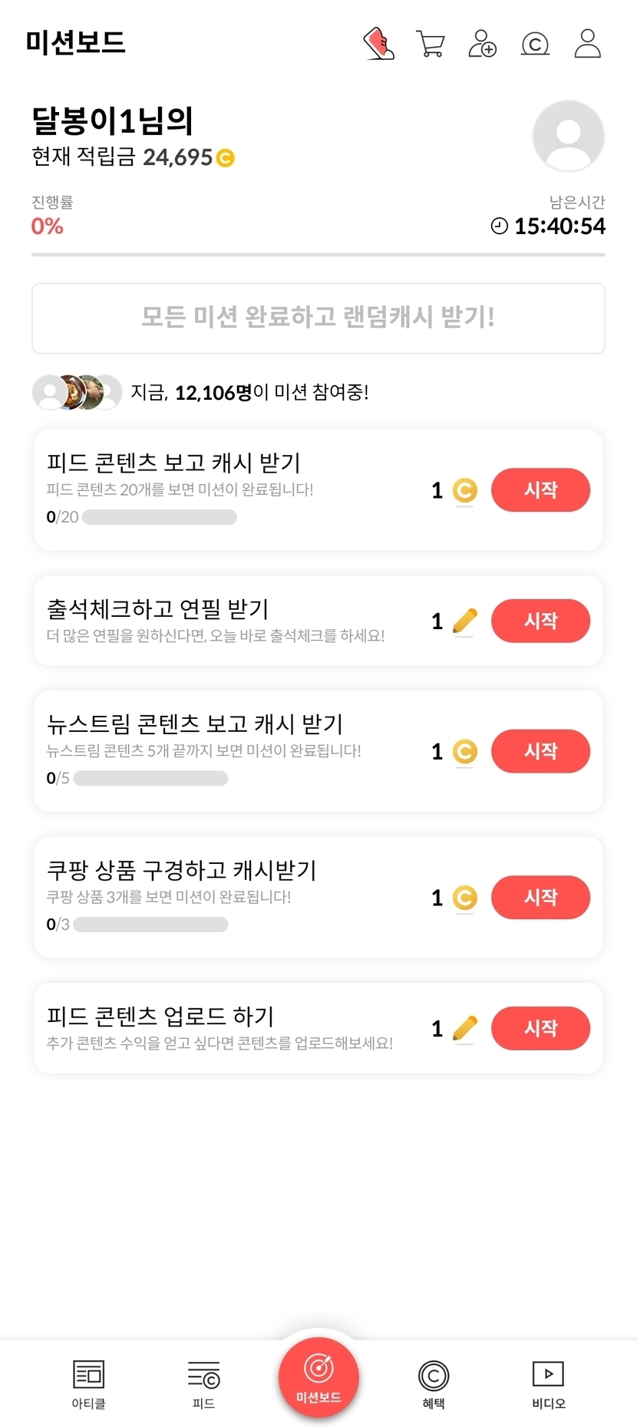Tap the gray profile avatar picture
The image size is (637, 1427).
coord(568,136)
